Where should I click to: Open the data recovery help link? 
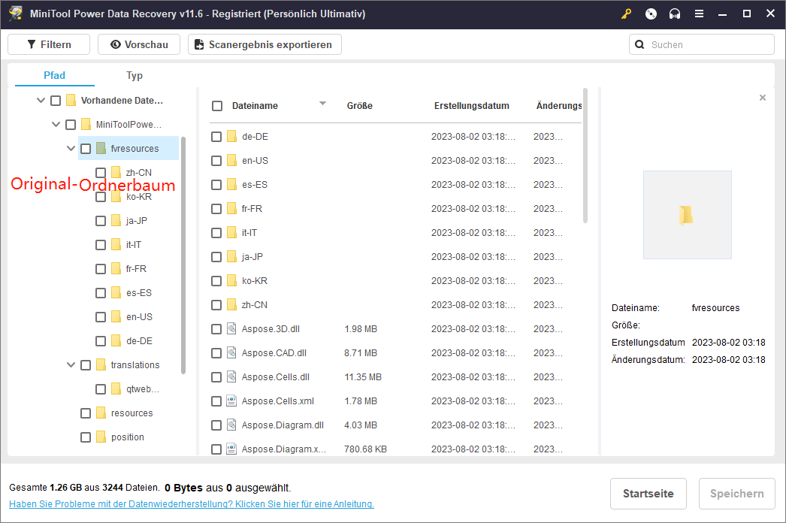click(x=192, y=504)
